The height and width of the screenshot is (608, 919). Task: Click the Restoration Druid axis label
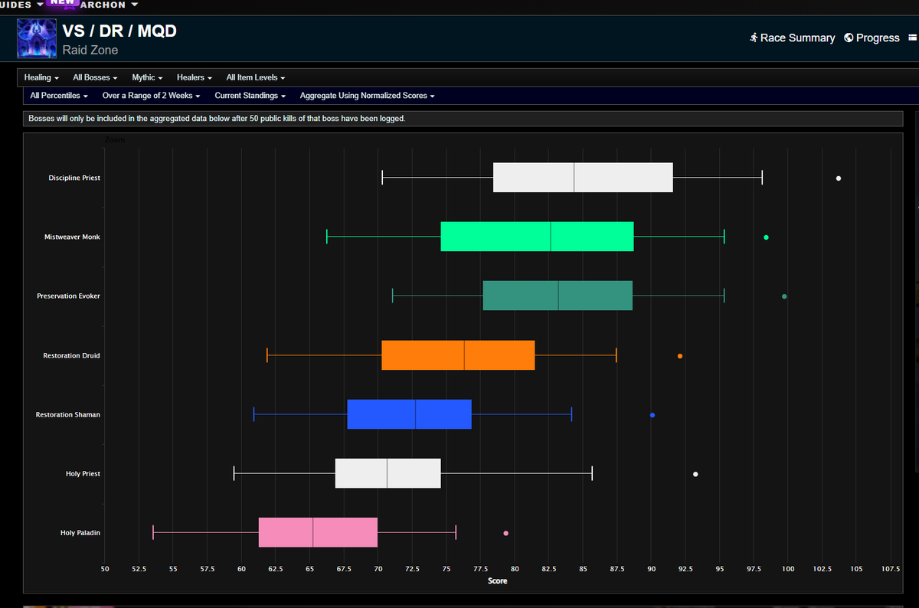[72, 355]
